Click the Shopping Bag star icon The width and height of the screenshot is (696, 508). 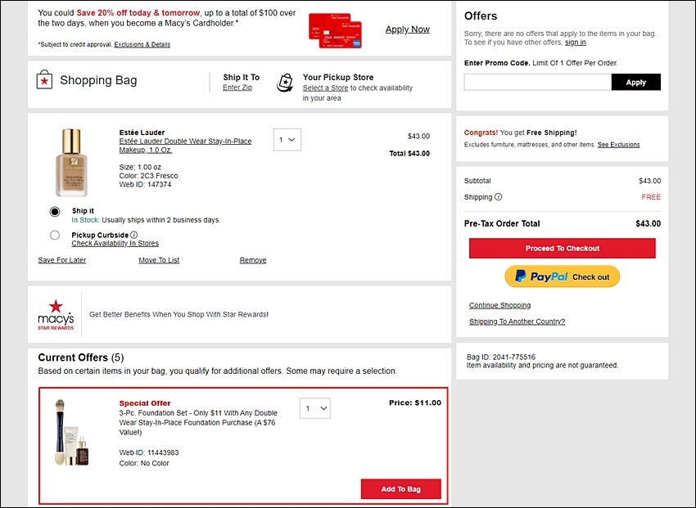pyautogui.click(x=44, y=80)
